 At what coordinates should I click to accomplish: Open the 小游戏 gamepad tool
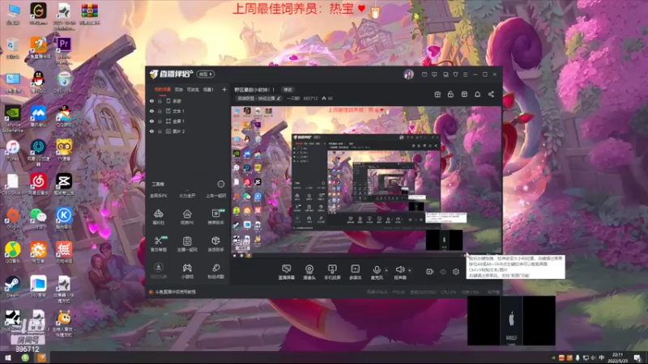click(x=187, y=271)
